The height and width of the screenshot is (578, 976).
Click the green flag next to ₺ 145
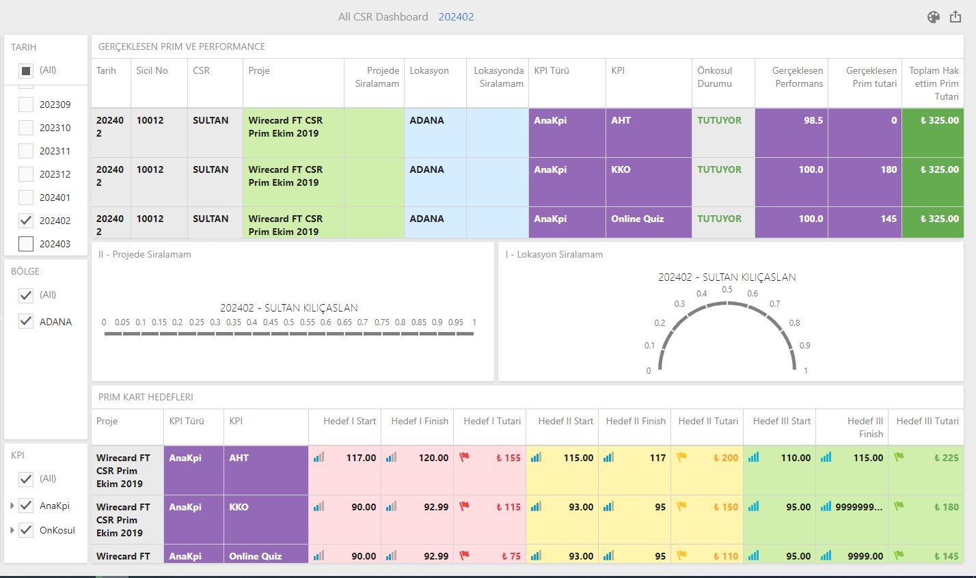click(x=899, y=556)
